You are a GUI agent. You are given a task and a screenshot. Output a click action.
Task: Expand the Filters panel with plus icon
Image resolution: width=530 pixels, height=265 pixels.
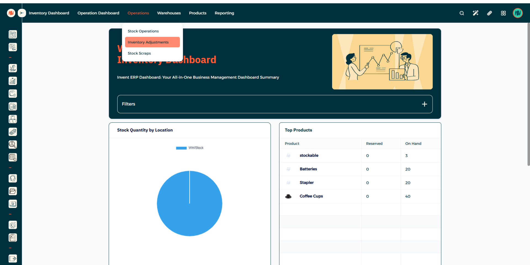pyautogui.click(x=424, y=104)
